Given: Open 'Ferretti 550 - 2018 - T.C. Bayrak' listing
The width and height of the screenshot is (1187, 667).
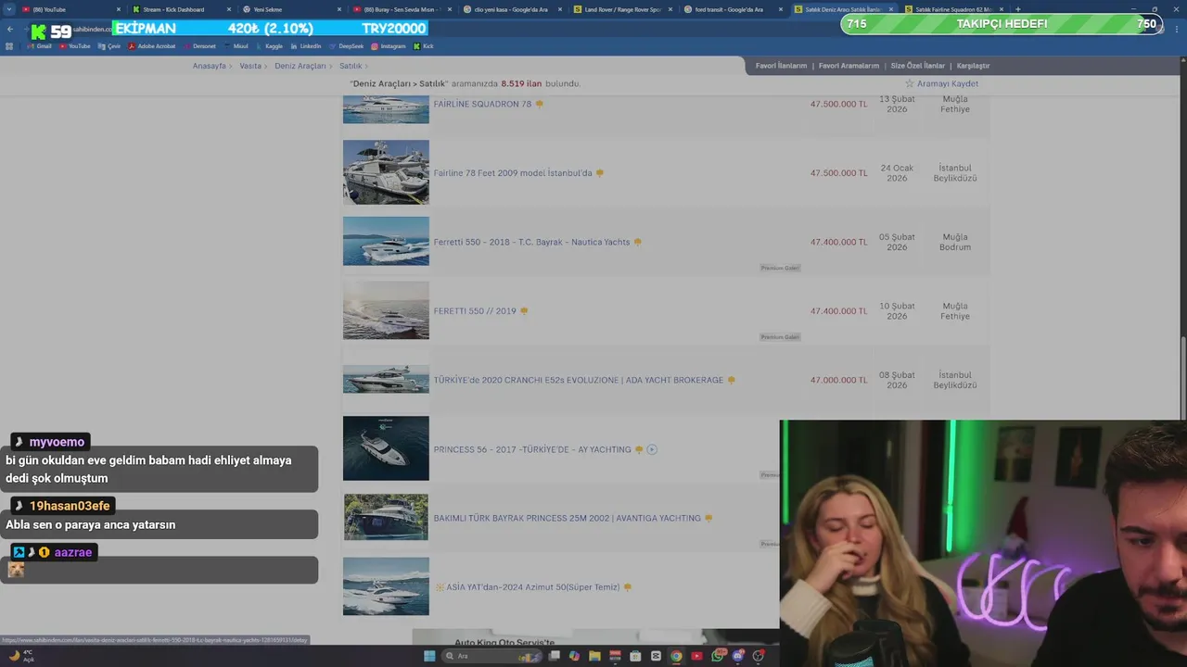Looking at the screenshot, I should click(531, 242).
